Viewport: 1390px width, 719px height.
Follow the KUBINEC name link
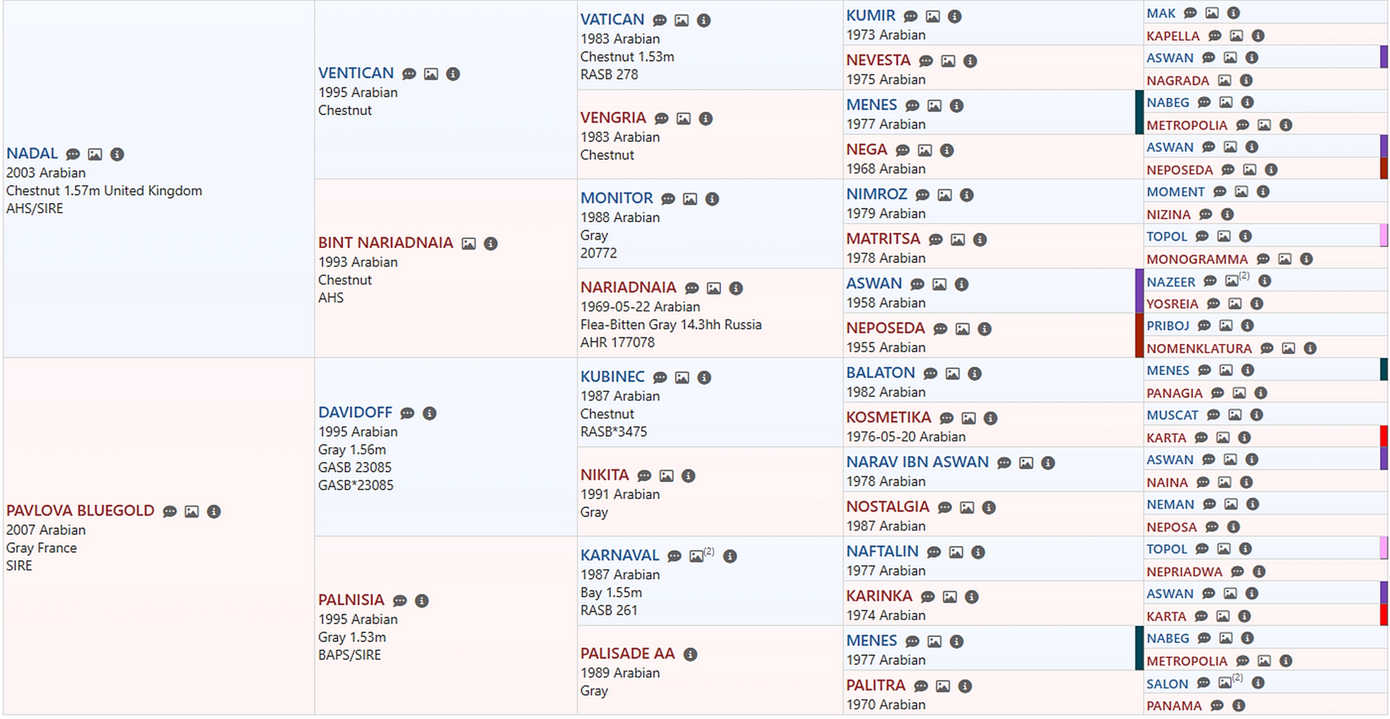tap(611, 377)
